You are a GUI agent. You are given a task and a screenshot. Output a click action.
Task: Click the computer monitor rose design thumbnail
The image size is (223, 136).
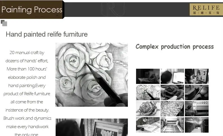pyautogui.click(x=197, y=76)
